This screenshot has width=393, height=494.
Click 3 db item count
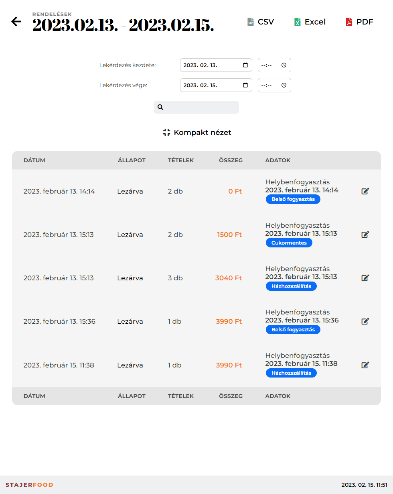point(175,278)
